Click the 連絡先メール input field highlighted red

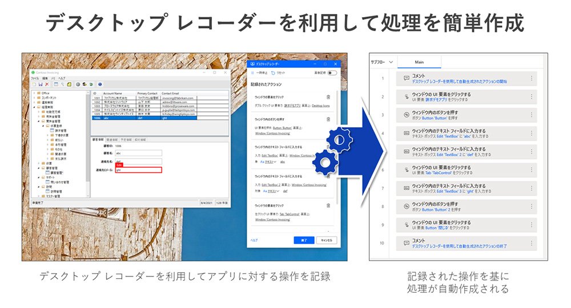point(138,170)
